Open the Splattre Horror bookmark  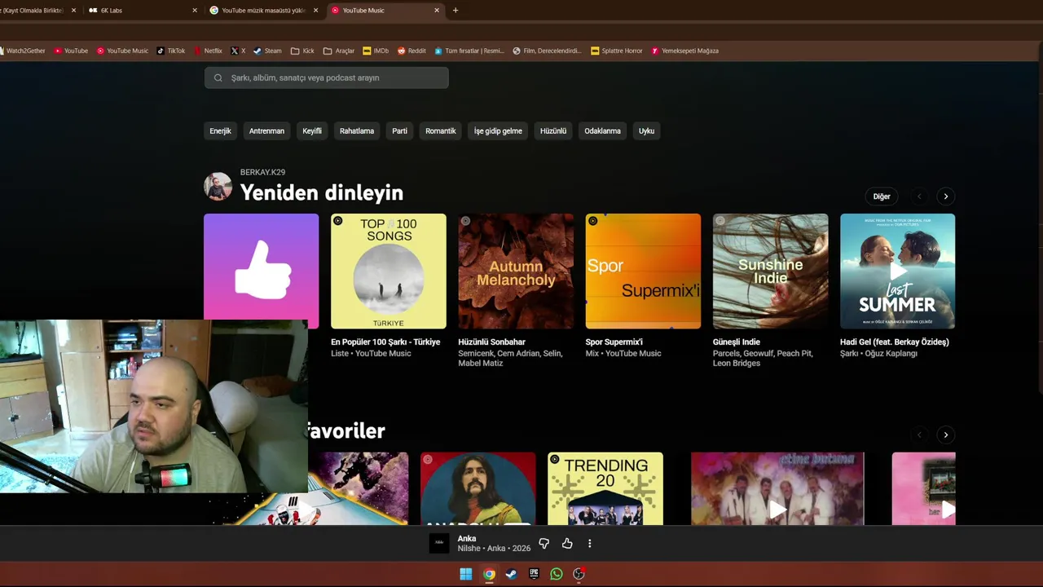point(617,51)
